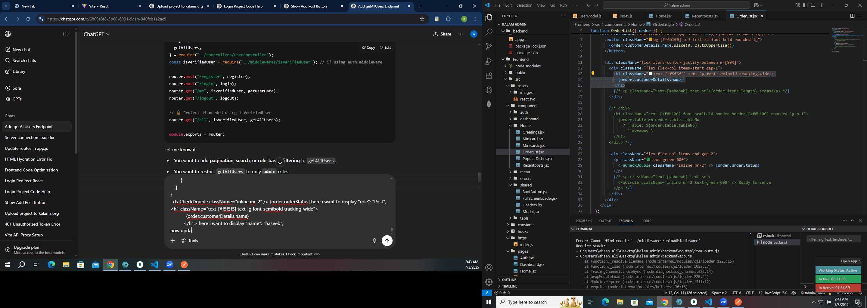The width and height of the screenshot is (867, 308).
Task: Expand the orders folder
Action: [525, 179]
